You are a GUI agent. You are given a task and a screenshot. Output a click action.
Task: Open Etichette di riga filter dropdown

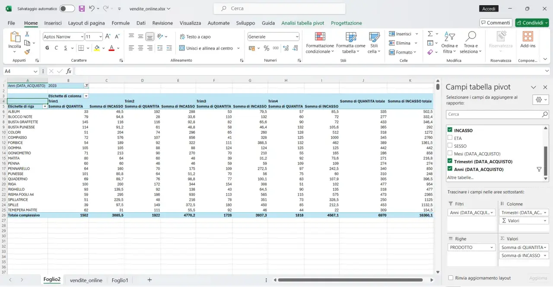[45, 106]
